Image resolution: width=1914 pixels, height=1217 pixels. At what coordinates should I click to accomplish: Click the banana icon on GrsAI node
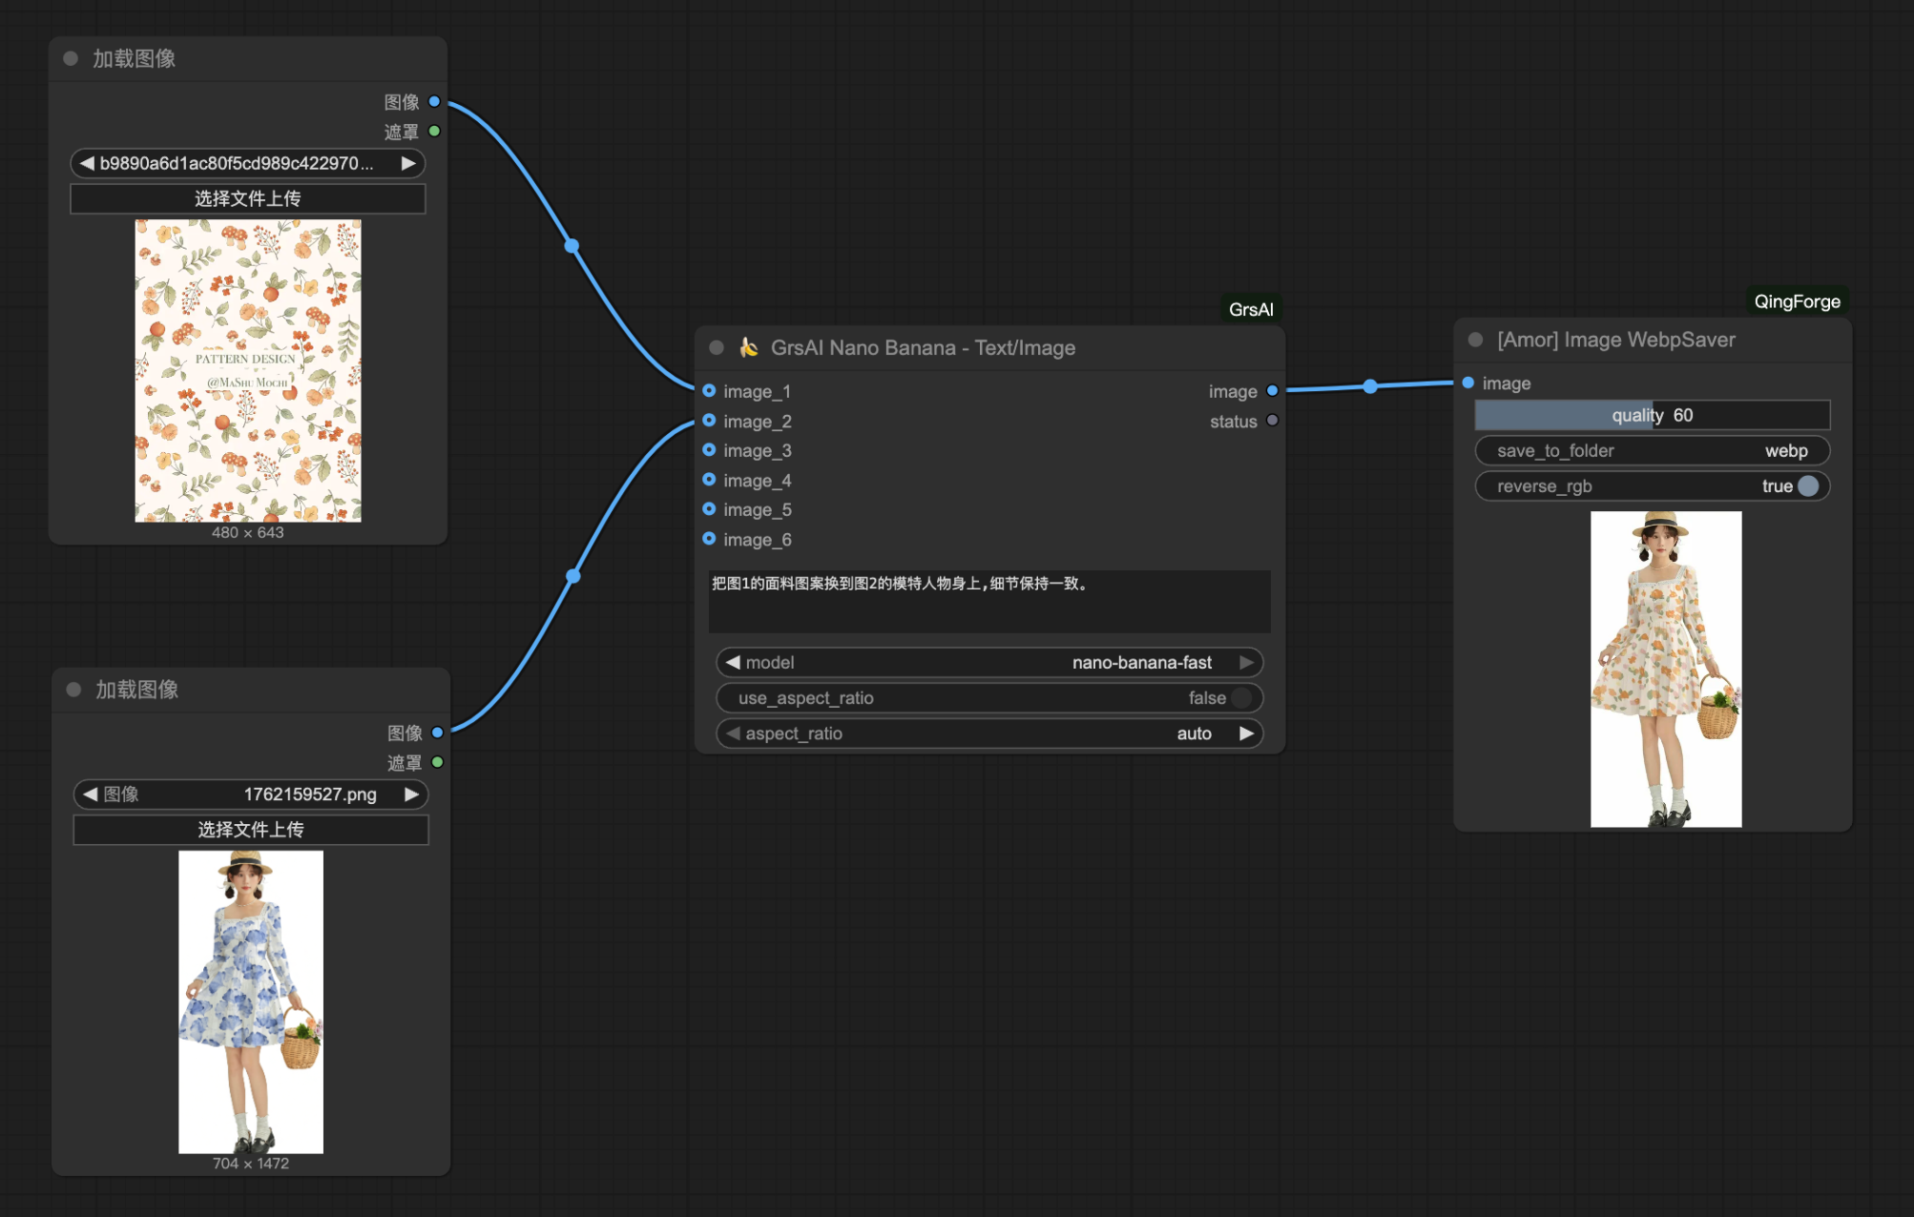(749, 347)
